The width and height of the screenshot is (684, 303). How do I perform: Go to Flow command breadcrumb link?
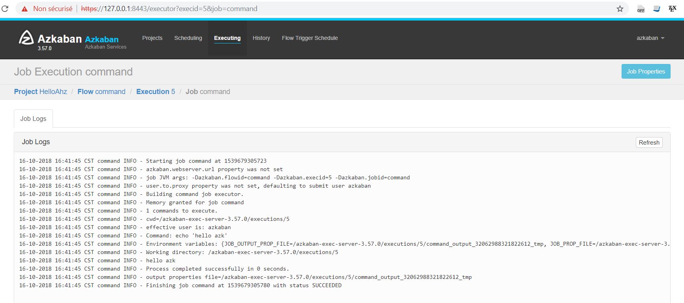coord(101,92)
